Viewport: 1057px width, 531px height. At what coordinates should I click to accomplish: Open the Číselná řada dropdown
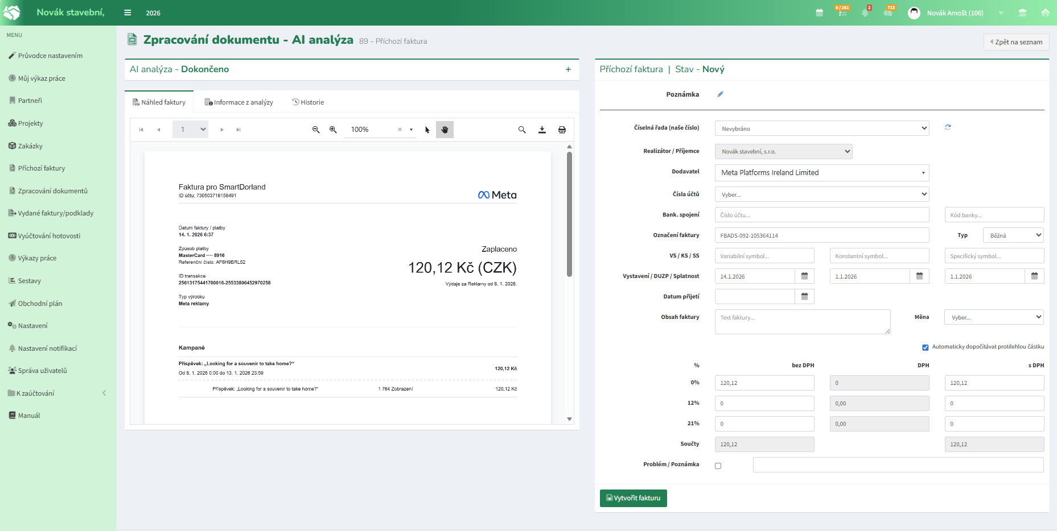point(821,128)
